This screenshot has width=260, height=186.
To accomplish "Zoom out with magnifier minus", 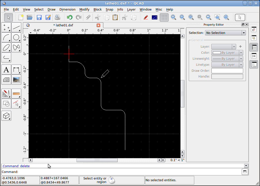I will (x=182, y=17).
